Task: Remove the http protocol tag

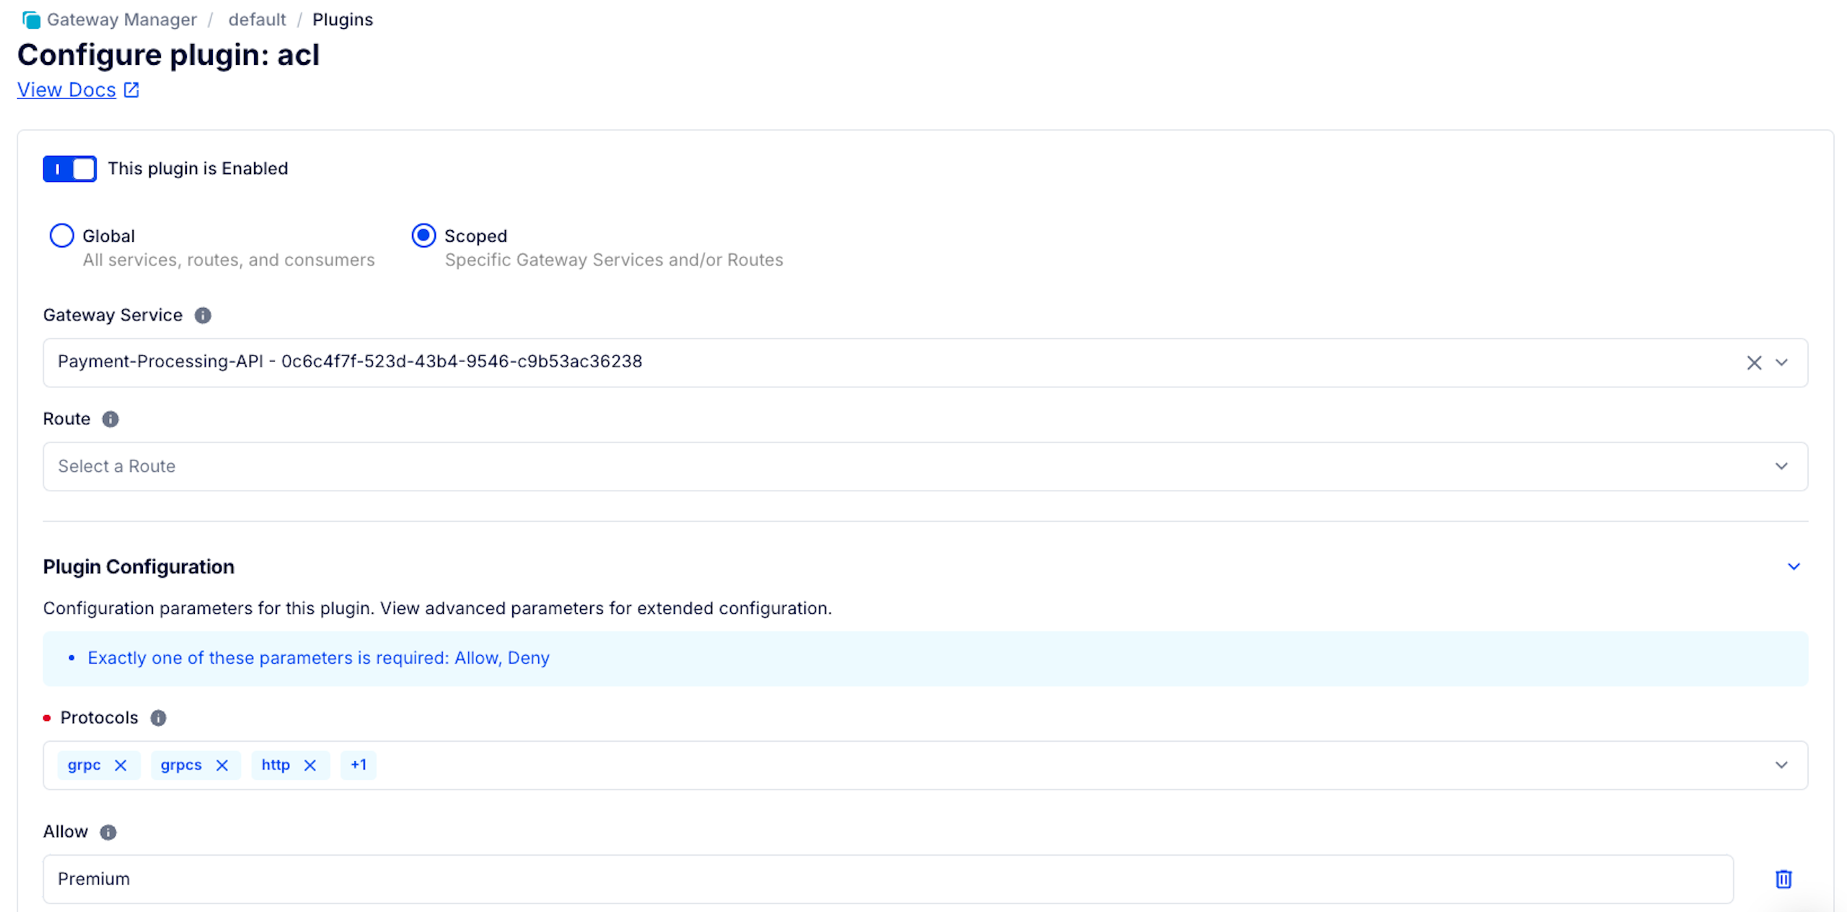Action: click(310, 765)
